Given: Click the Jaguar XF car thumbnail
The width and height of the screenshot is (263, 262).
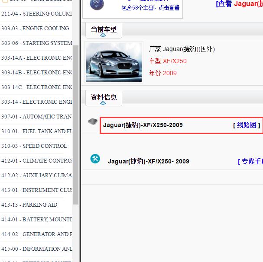Looking at the screenshot, I should coord(114,62).
